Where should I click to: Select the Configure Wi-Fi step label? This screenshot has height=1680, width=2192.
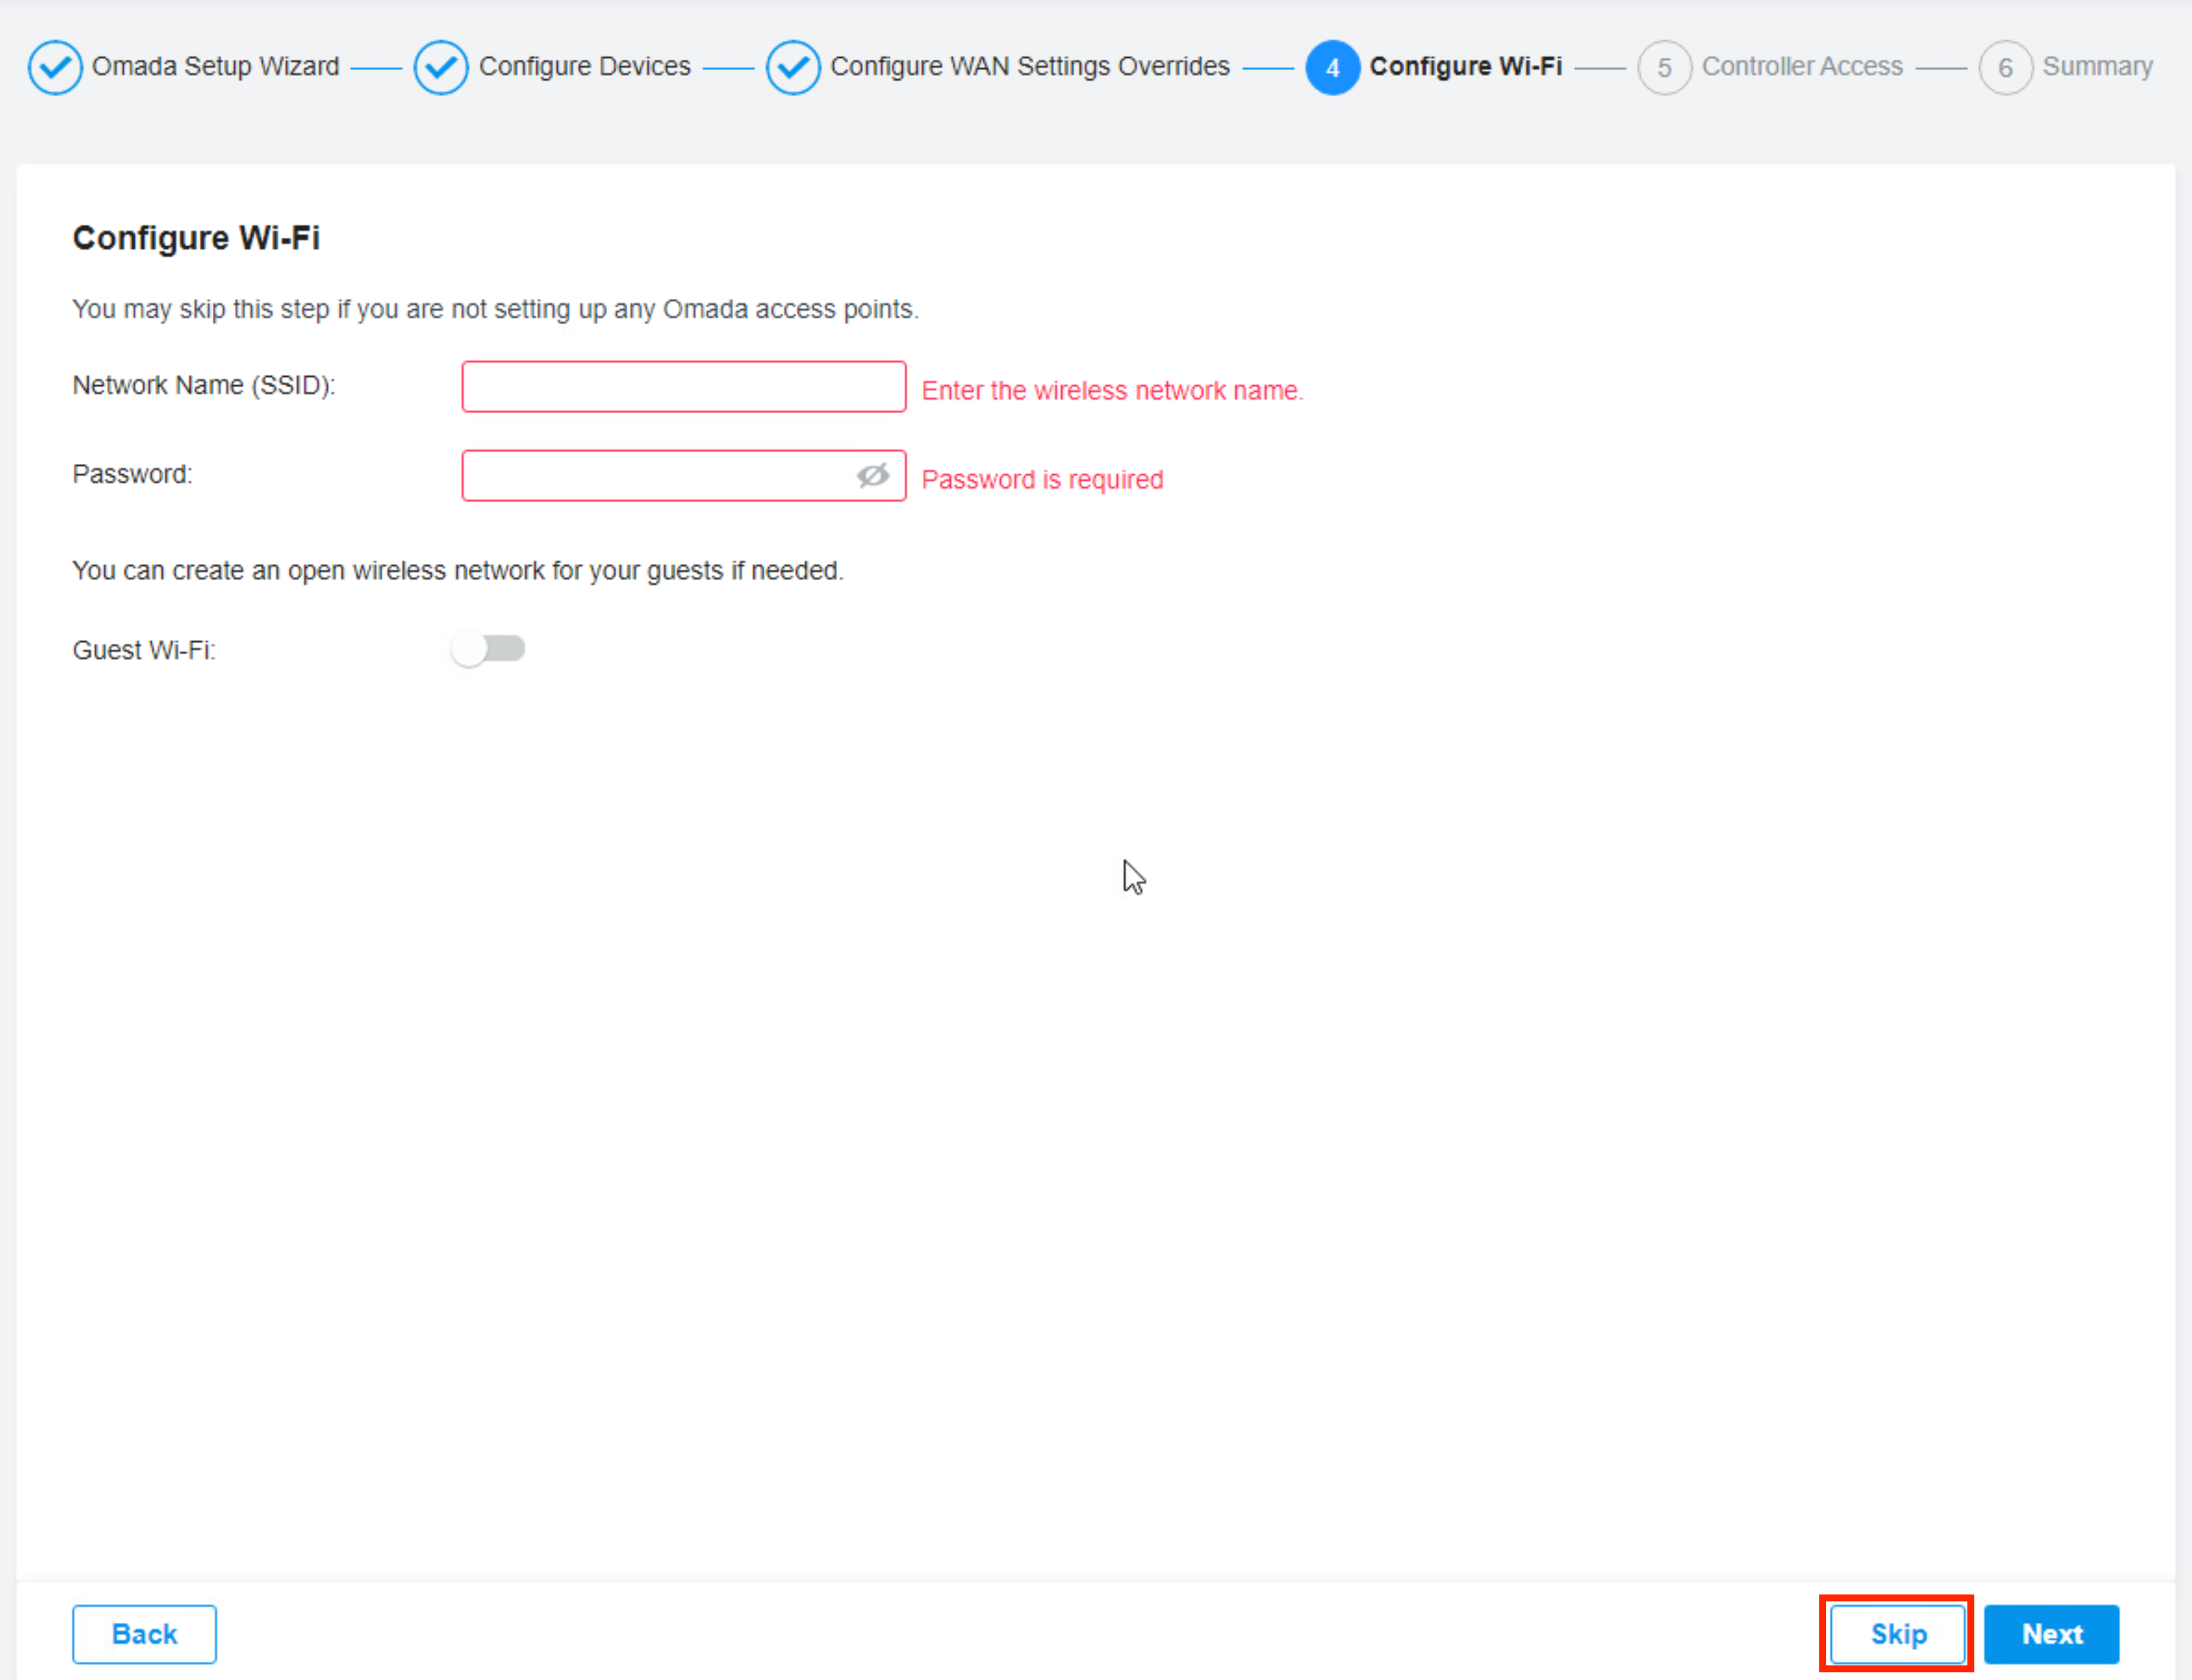(x=1465, y=66)
